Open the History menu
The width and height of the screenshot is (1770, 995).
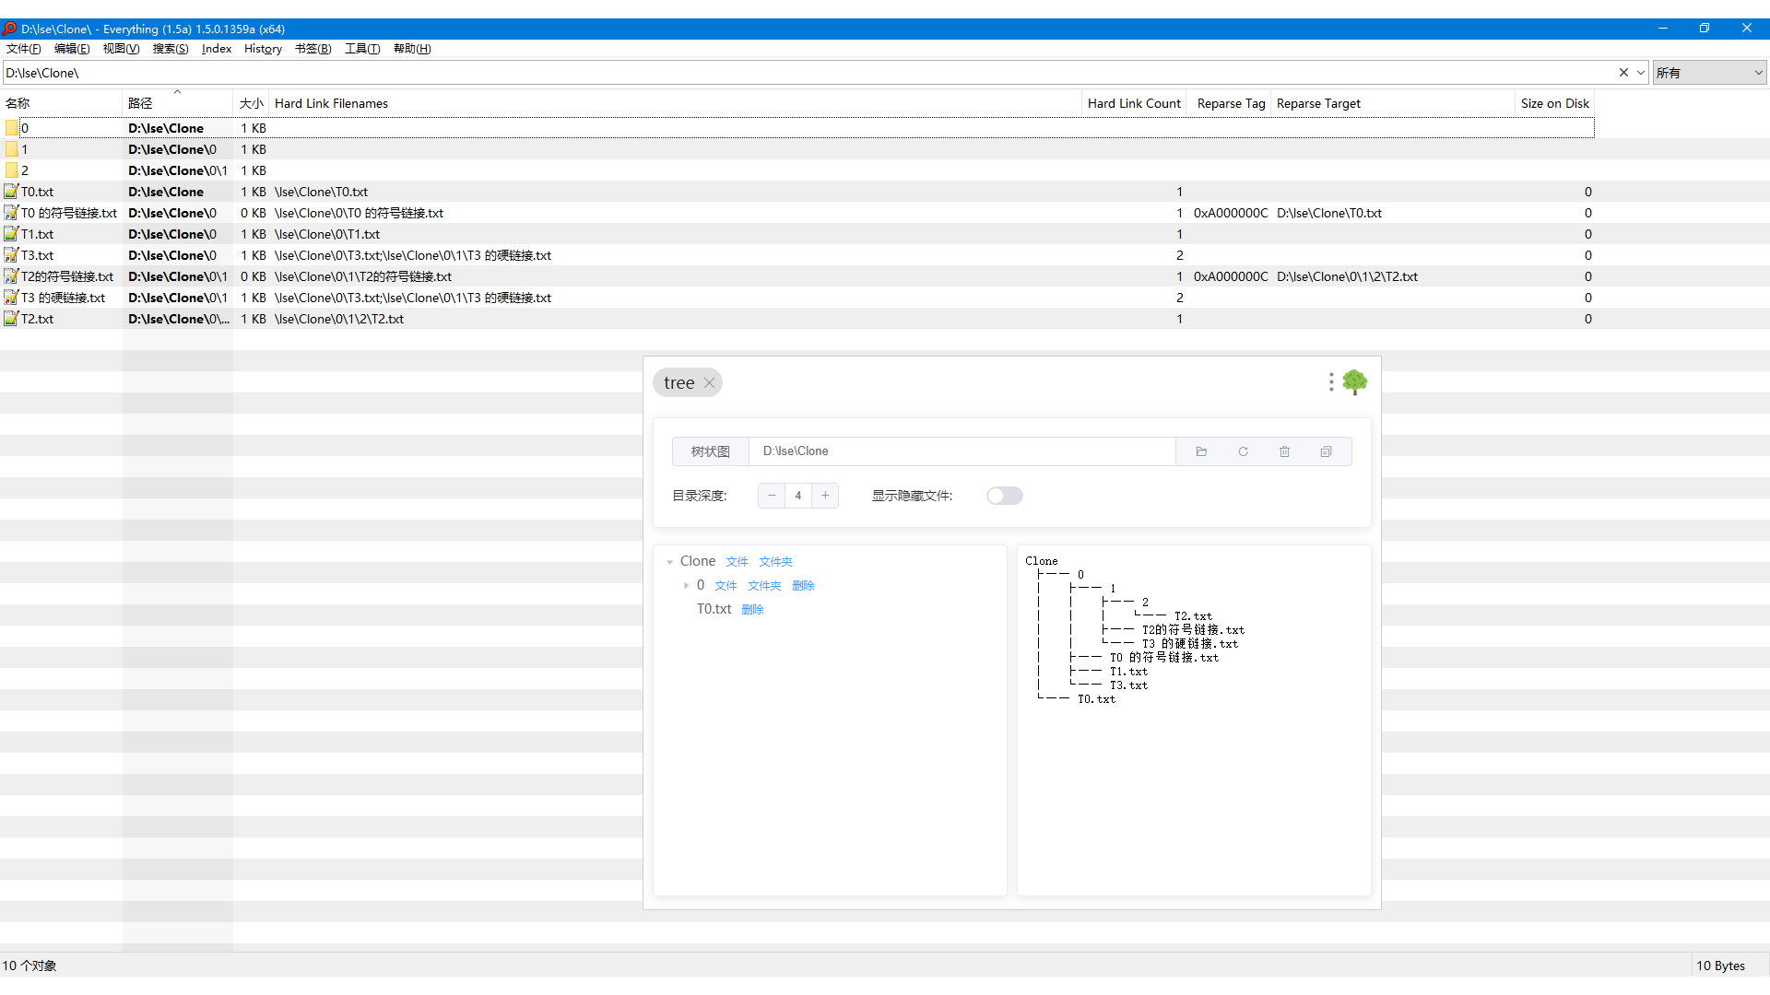[263, 49]
